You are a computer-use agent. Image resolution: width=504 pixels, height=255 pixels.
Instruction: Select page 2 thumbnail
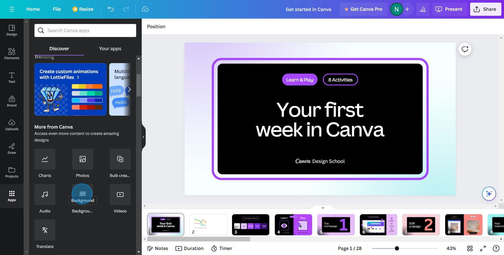click(208, 225)
